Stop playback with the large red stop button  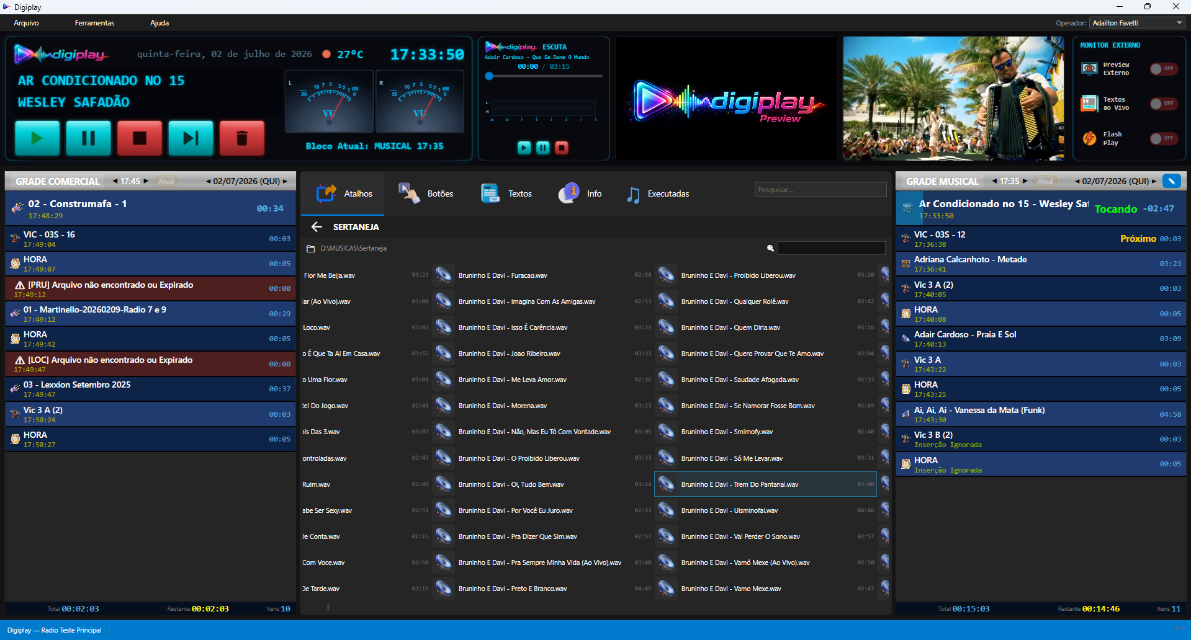coord(140,138)
